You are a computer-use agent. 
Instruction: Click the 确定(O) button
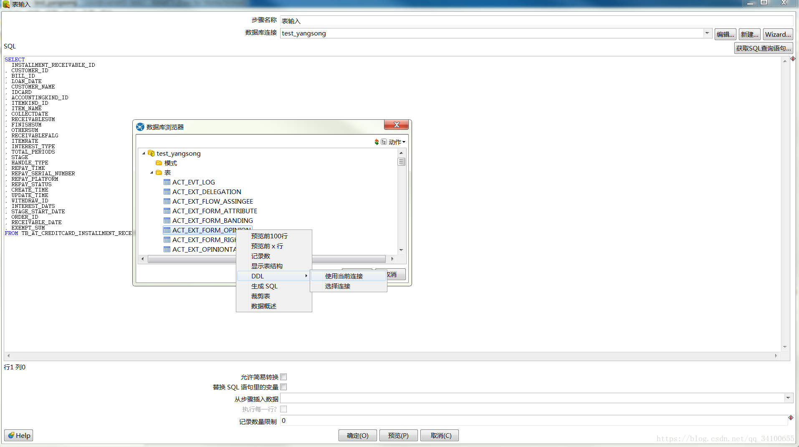click(x=358, y=435)
